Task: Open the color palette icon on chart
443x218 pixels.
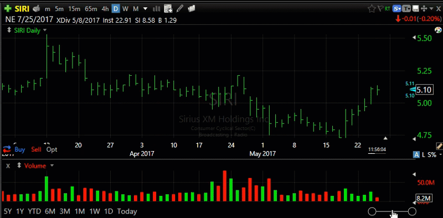Action: [437, 30]
